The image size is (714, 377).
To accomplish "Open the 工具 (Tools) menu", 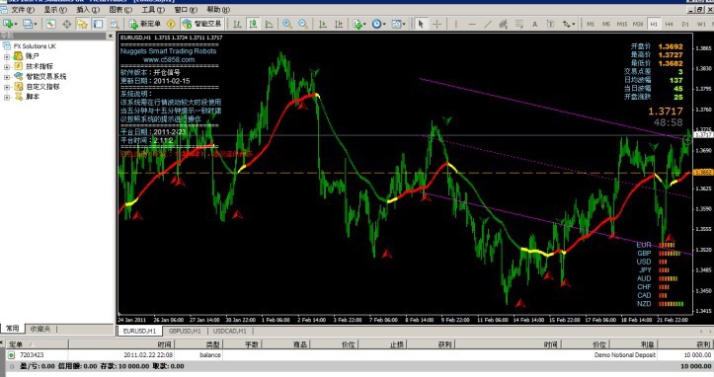I will click(x=153, y=10).
